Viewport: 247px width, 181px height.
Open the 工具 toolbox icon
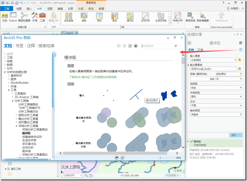42,17
